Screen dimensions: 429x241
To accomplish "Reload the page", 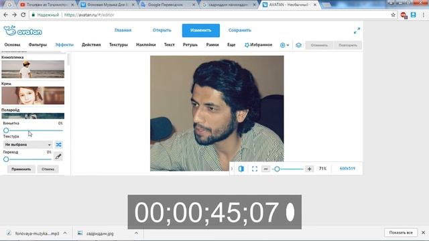I will pyautogui.click(x=23, y=15).
